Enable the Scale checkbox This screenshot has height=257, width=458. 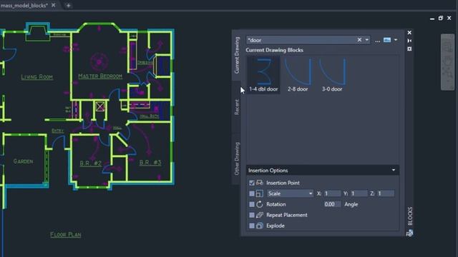tap(252, 193)
